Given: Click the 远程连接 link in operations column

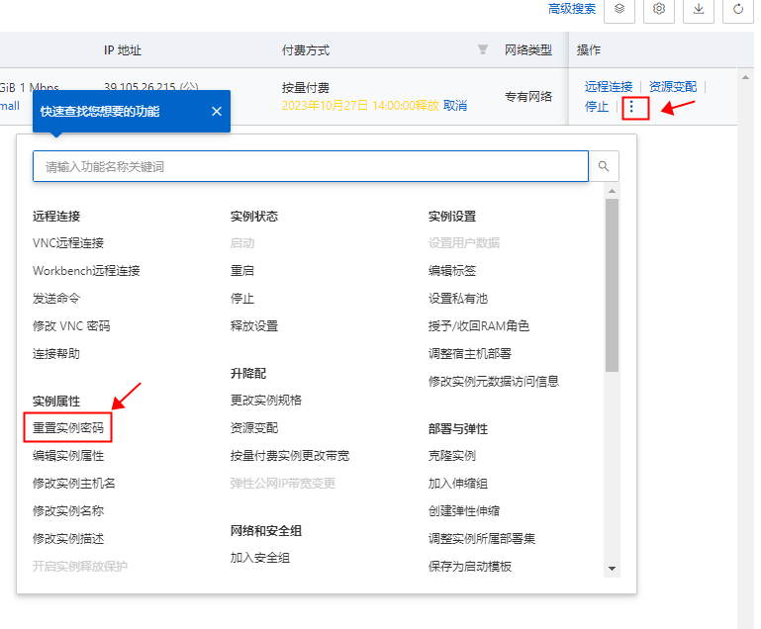Looking at the screenshot, I should click(609, 87).
